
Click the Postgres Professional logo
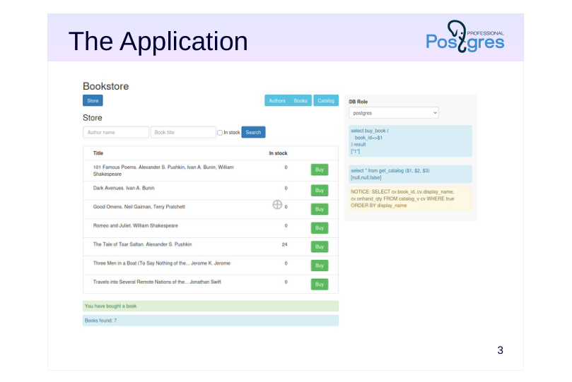(x=465, y=37)
